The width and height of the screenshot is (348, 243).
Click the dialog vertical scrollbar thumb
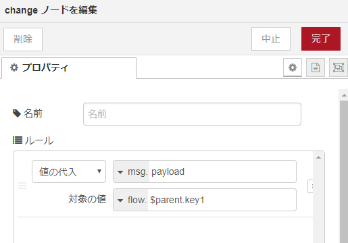click(344, 172)
